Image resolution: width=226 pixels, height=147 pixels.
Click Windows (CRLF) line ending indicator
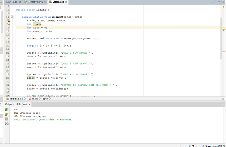click(x=217, y=146)
